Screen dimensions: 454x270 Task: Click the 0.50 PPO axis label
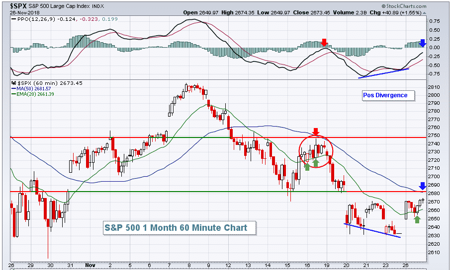coord(435,30)
